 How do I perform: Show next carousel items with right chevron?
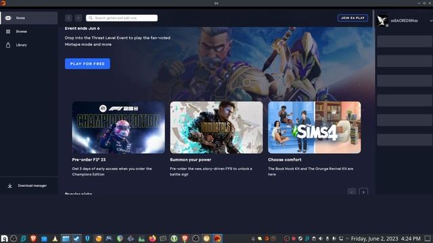click(363, 192)
